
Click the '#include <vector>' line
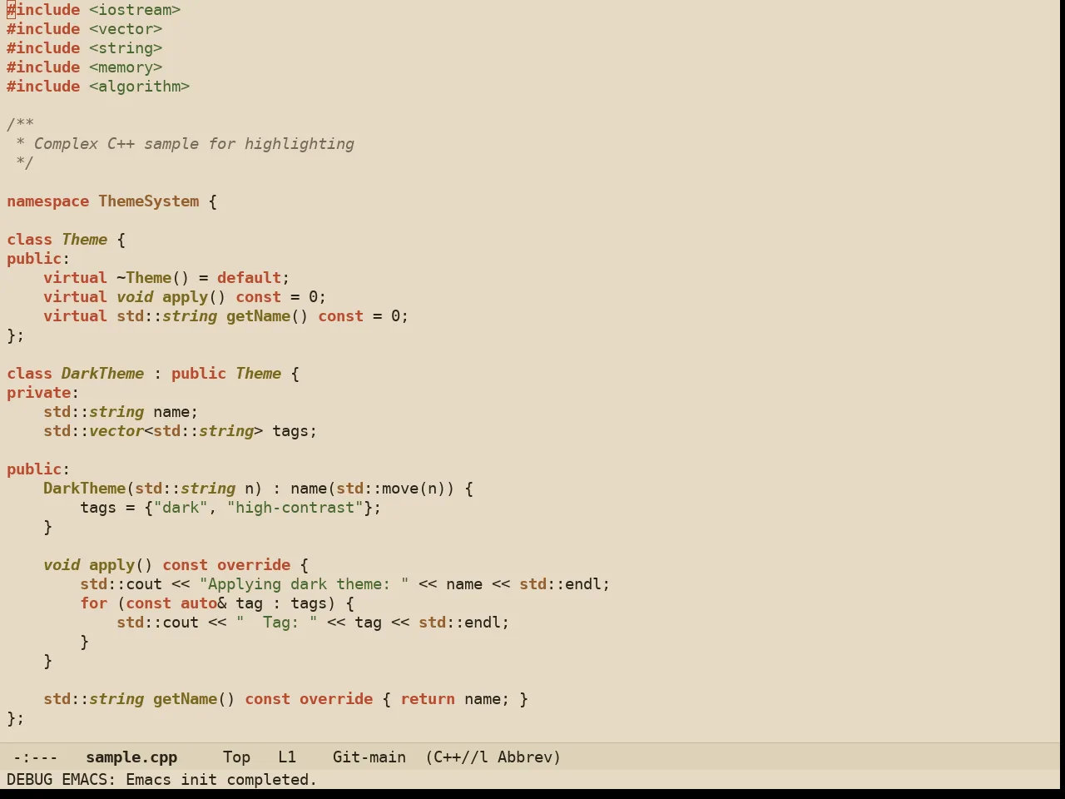(x=85, y=29)
